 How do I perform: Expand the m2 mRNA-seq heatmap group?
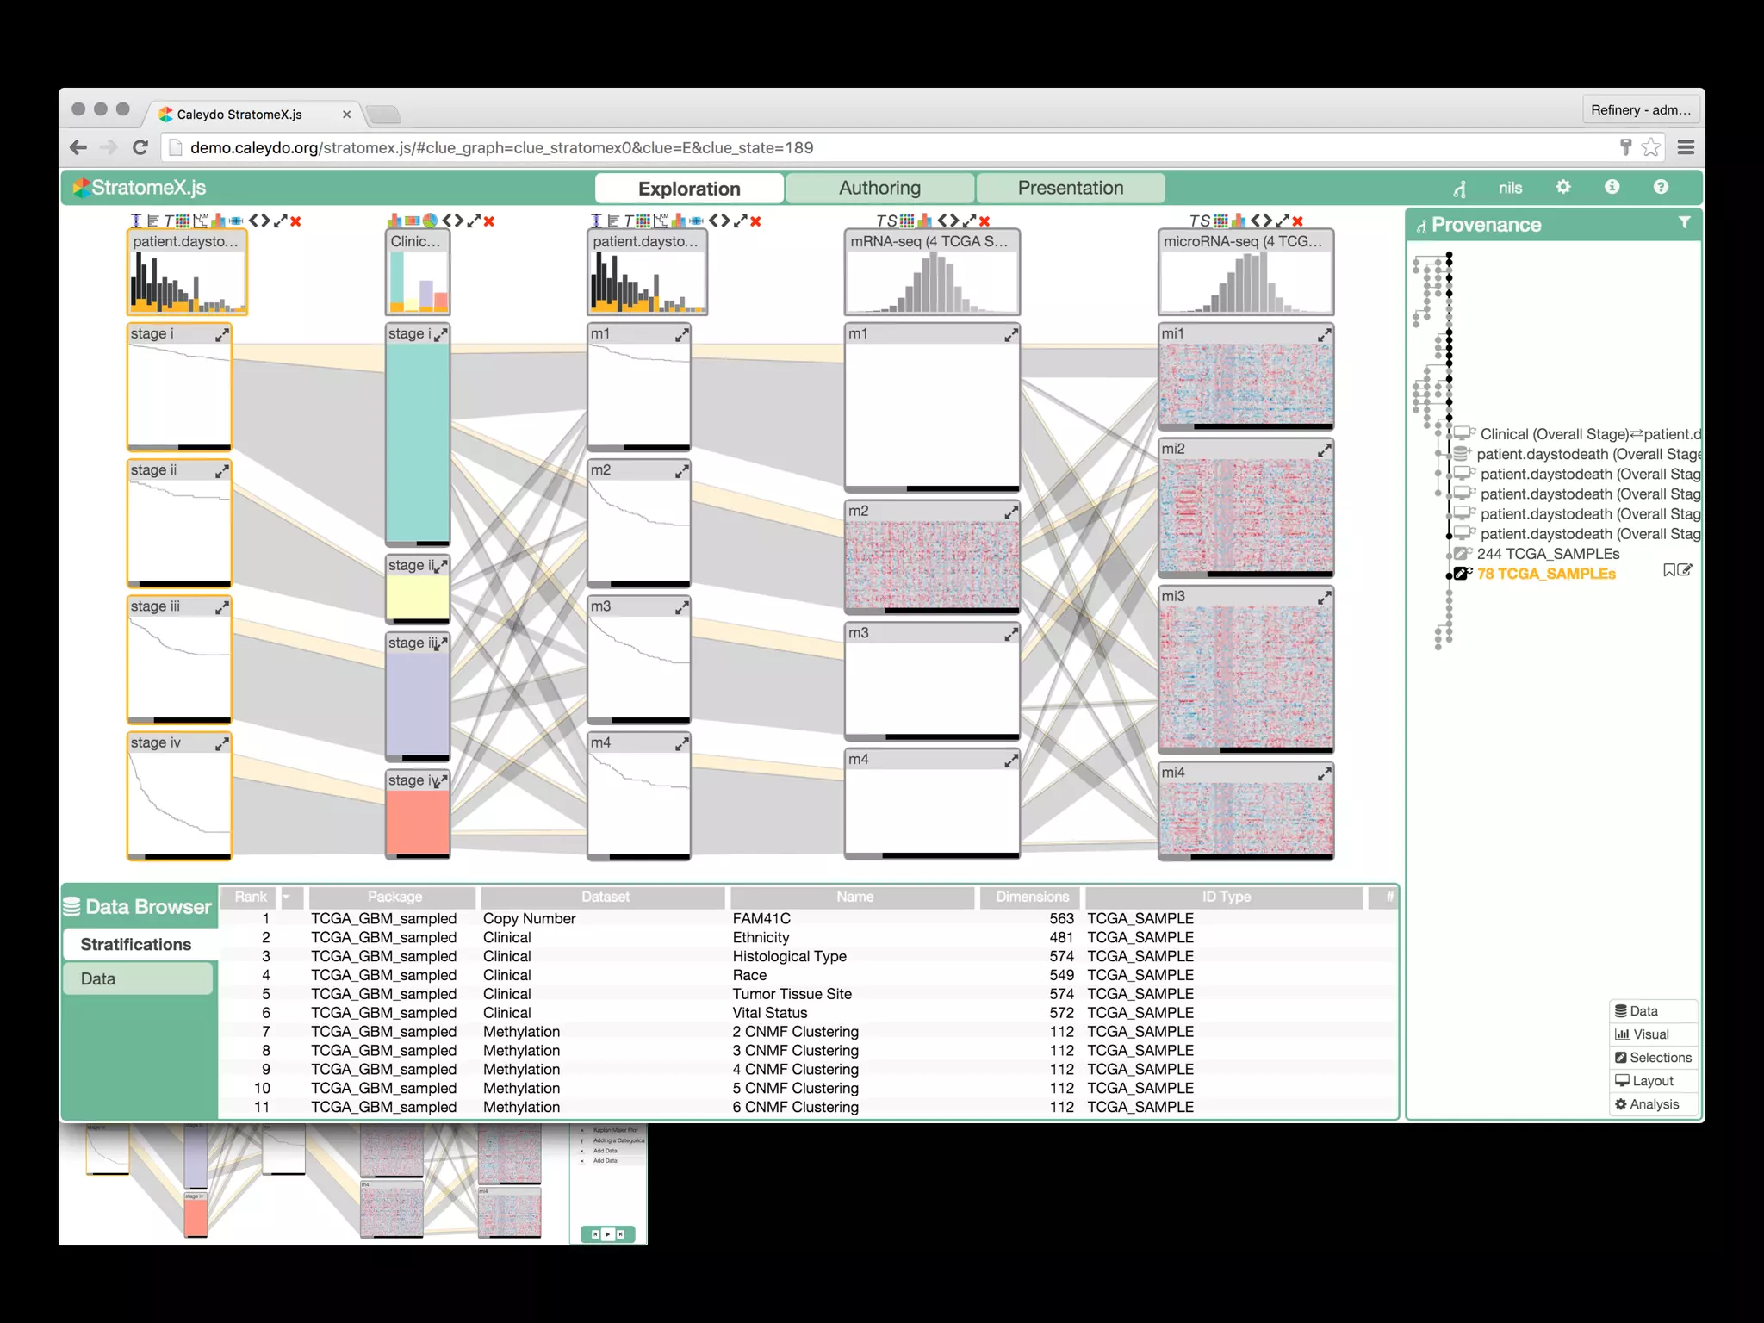[1011, 512]
